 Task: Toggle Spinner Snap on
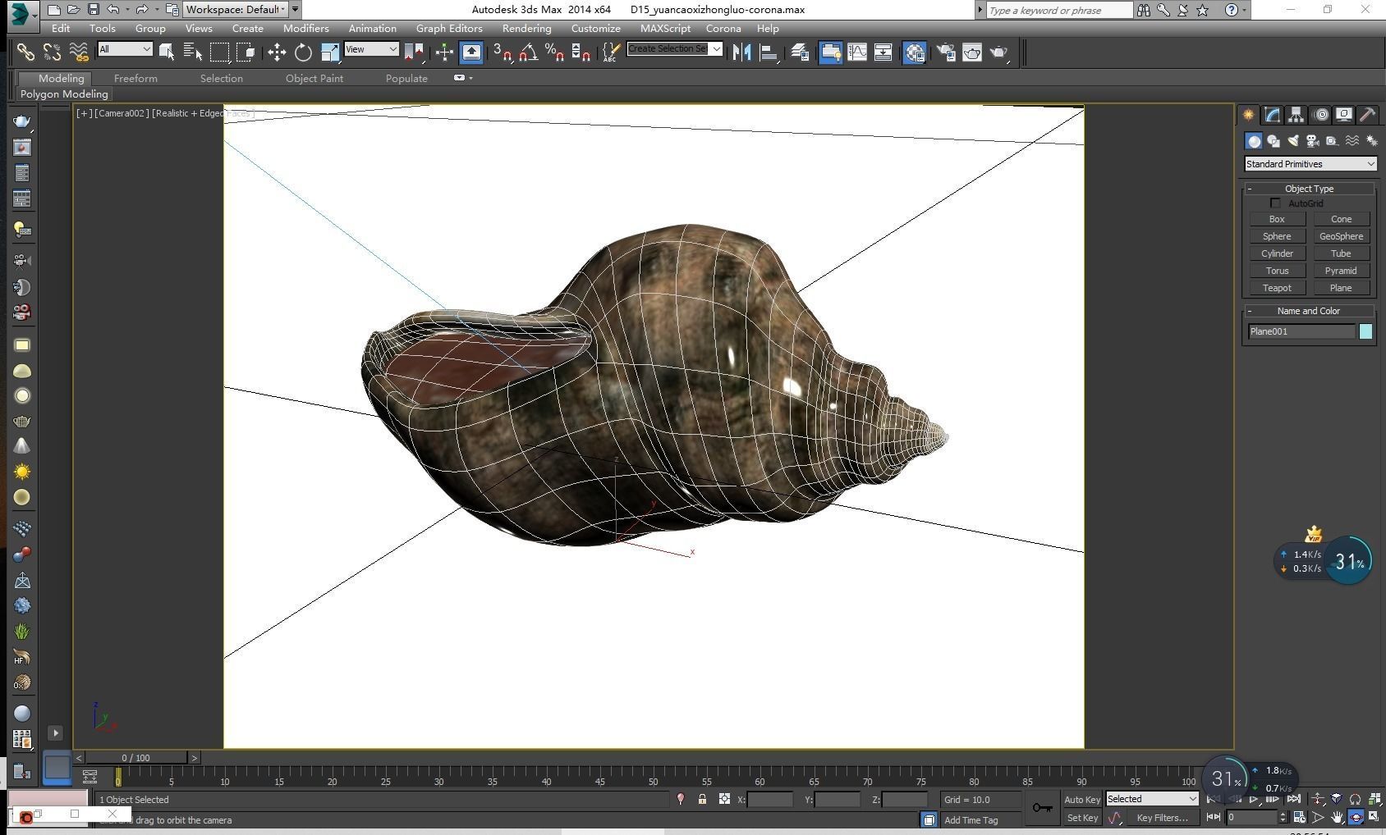(581, 52)
